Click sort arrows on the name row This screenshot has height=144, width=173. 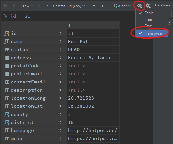click(x=60, y=41)
